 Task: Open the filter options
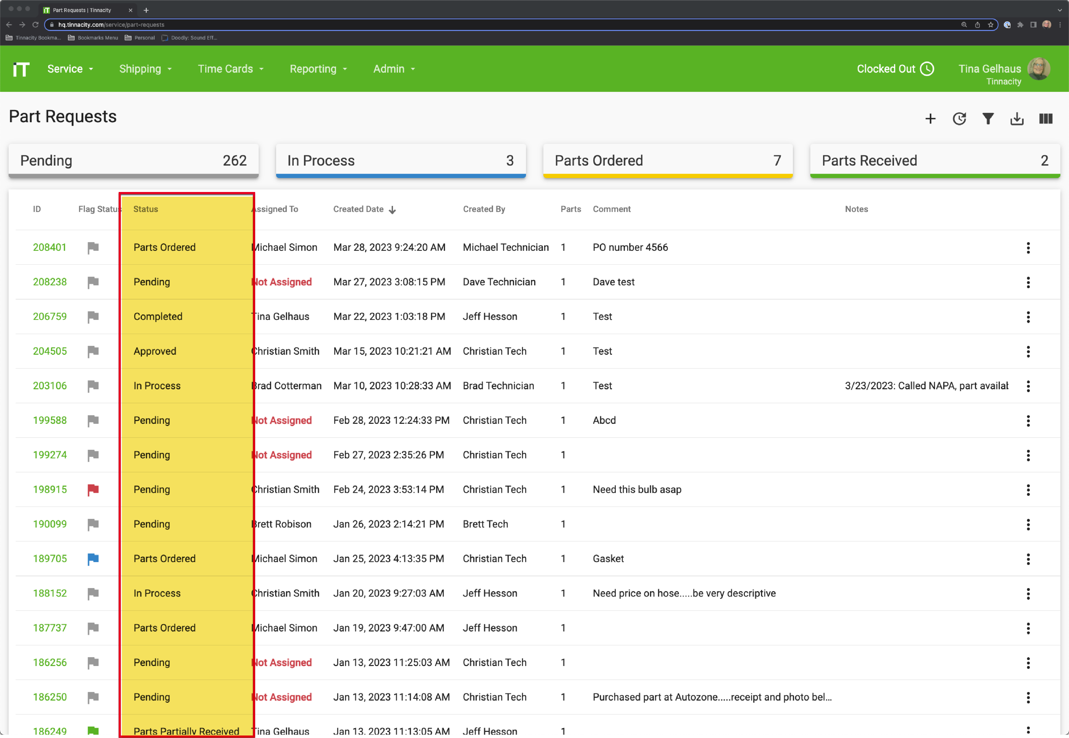pyautogui.click(x=988, y=119)
